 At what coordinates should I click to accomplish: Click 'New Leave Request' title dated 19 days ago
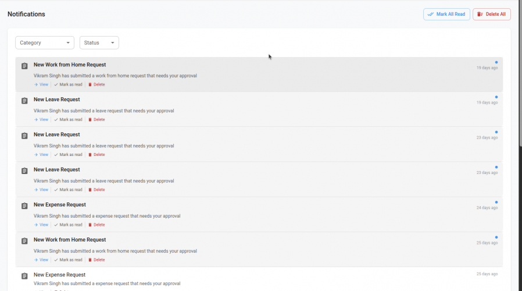tap(56, 100)
